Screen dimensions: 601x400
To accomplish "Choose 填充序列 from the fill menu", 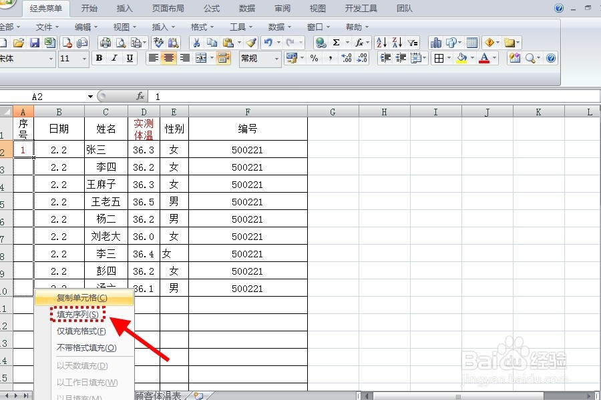I will click(x=75, y=313).
